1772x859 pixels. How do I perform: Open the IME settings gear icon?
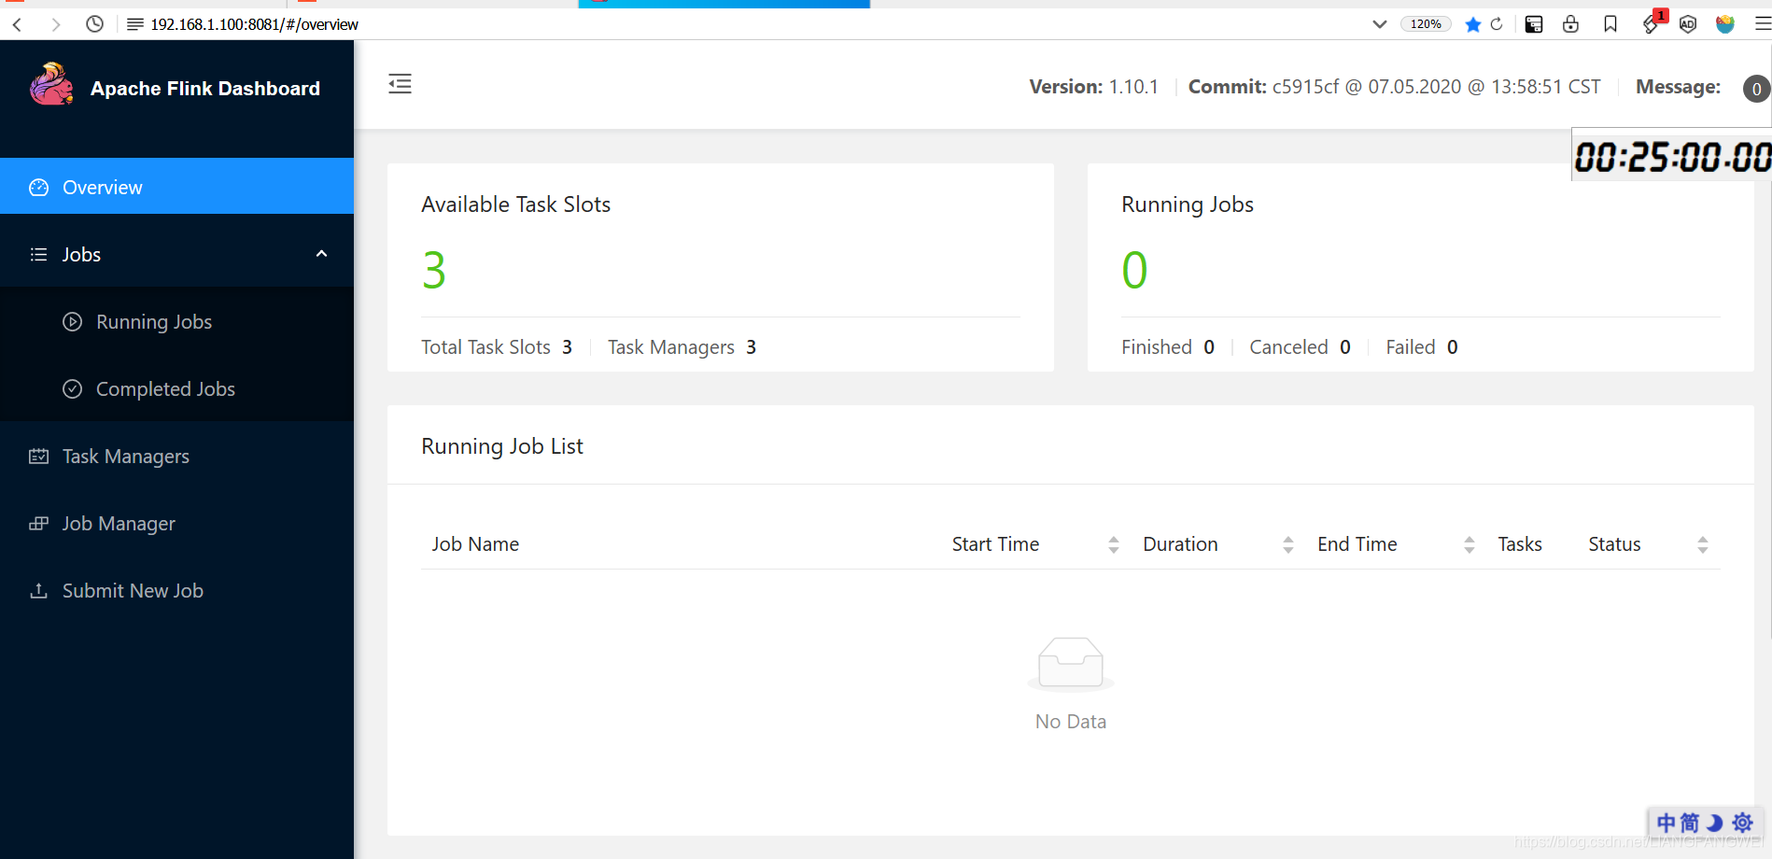pyautogui.click(x=1742, y=823)
